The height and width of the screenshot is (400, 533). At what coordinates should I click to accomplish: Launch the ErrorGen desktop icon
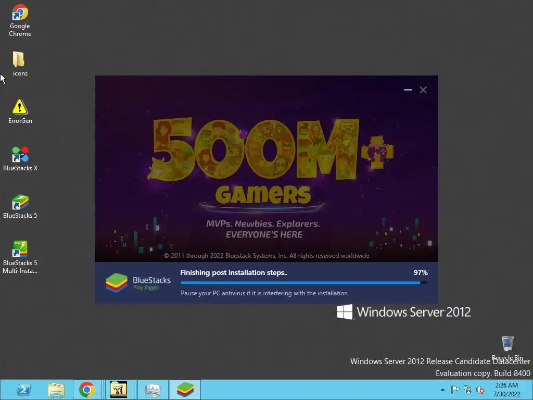[x=20, y=111]
